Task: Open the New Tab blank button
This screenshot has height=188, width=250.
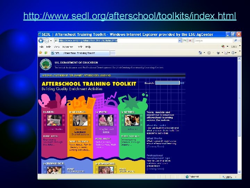Action: coord(112,53)
